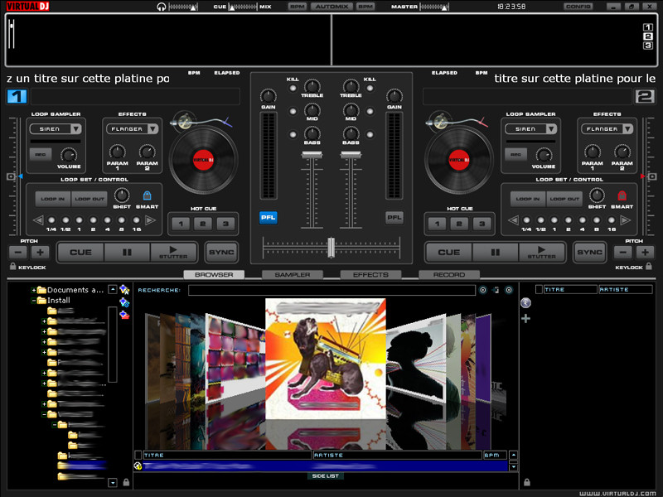Click lock icon at bottom of side panel
663x497 pixels.
(526, 482)
